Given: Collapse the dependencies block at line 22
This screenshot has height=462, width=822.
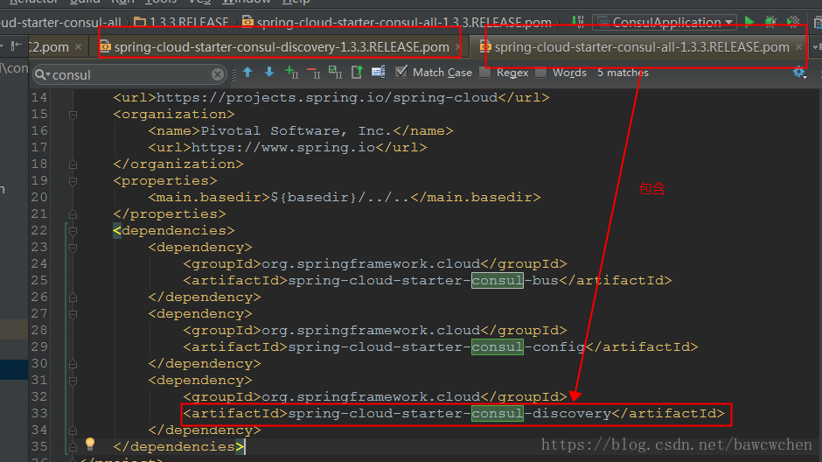Looking at the screenshot, I should [x=73, y=231].
